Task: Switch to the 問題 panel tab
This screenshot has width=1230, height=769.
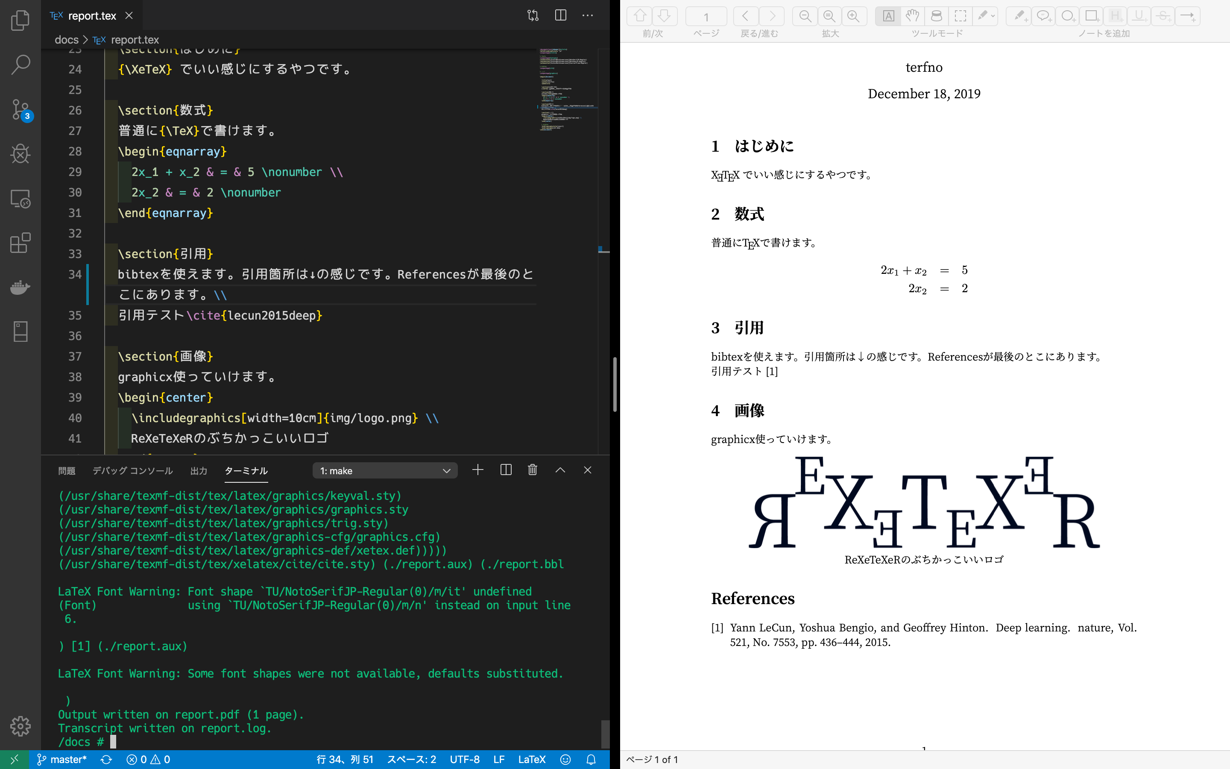Action: (67, 471)
